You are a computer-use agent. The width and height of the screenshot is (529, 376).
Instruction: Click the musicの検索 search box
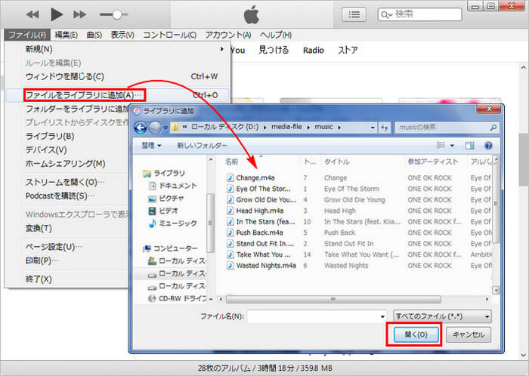pos(447,128)
